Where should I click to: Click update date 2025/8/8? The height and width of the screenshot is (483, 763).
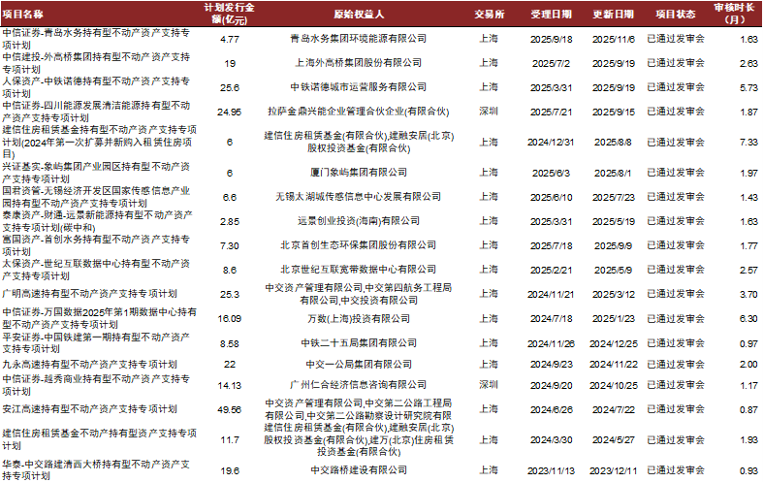(613, 143)
